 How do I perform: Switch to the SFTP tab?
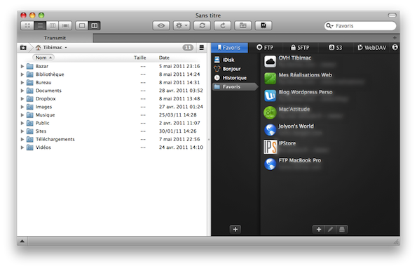coord(300,48)
